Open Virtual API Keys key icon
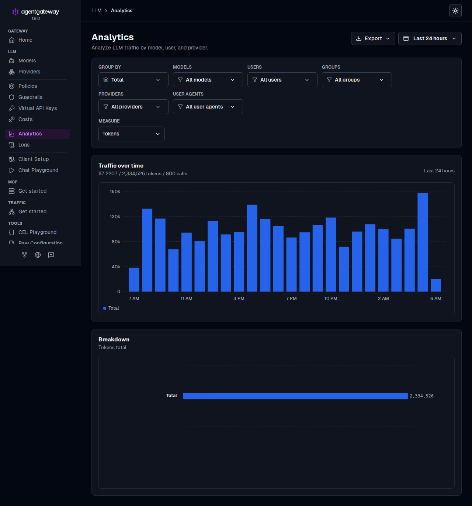Viewport: 472px width, 506px height. point(12,108)
